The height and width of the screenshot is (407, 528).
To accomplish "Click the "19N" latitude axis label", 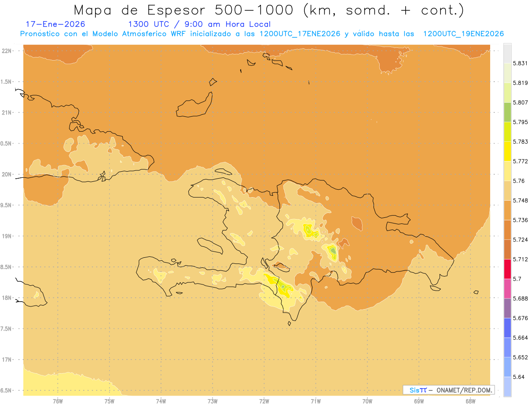I will [7, 236].
